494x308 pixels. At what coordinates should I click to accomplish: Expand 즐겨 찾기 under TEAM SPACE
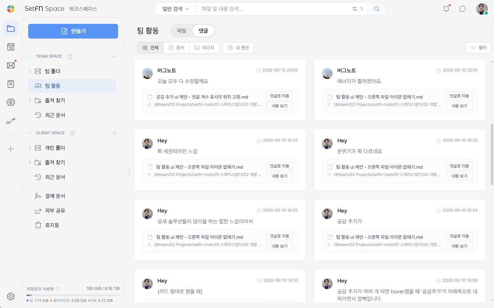pyautogui.click(x=30, y=100)
